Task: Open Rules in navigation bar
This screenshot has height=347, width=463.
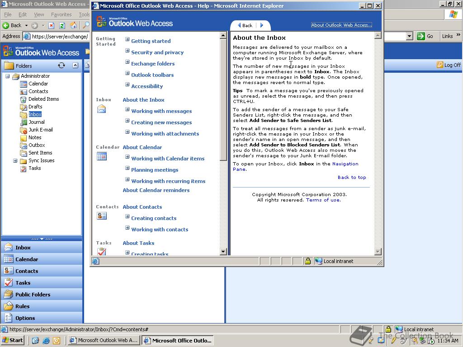Action: point(42,306)
